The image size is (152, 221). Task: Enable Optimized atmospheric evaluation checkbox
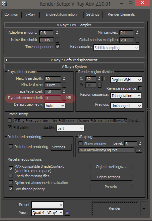point(11,183)
